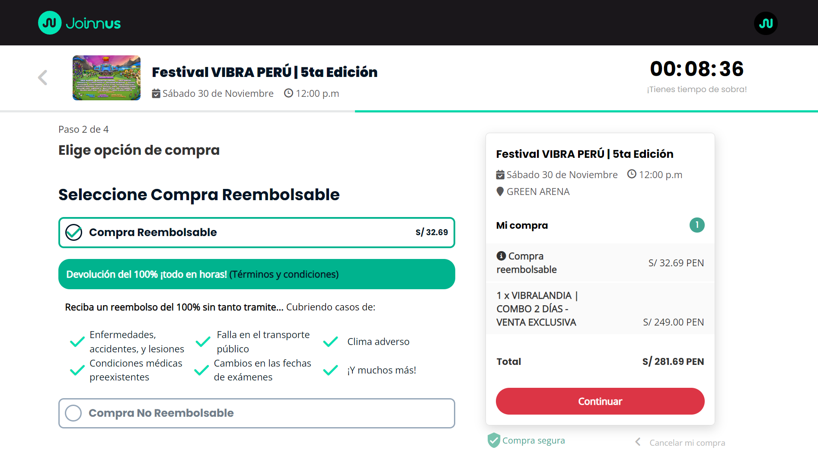Click the Compra segura shield icon
Screen dimensions: 818x460
click(x=493, y=440)
